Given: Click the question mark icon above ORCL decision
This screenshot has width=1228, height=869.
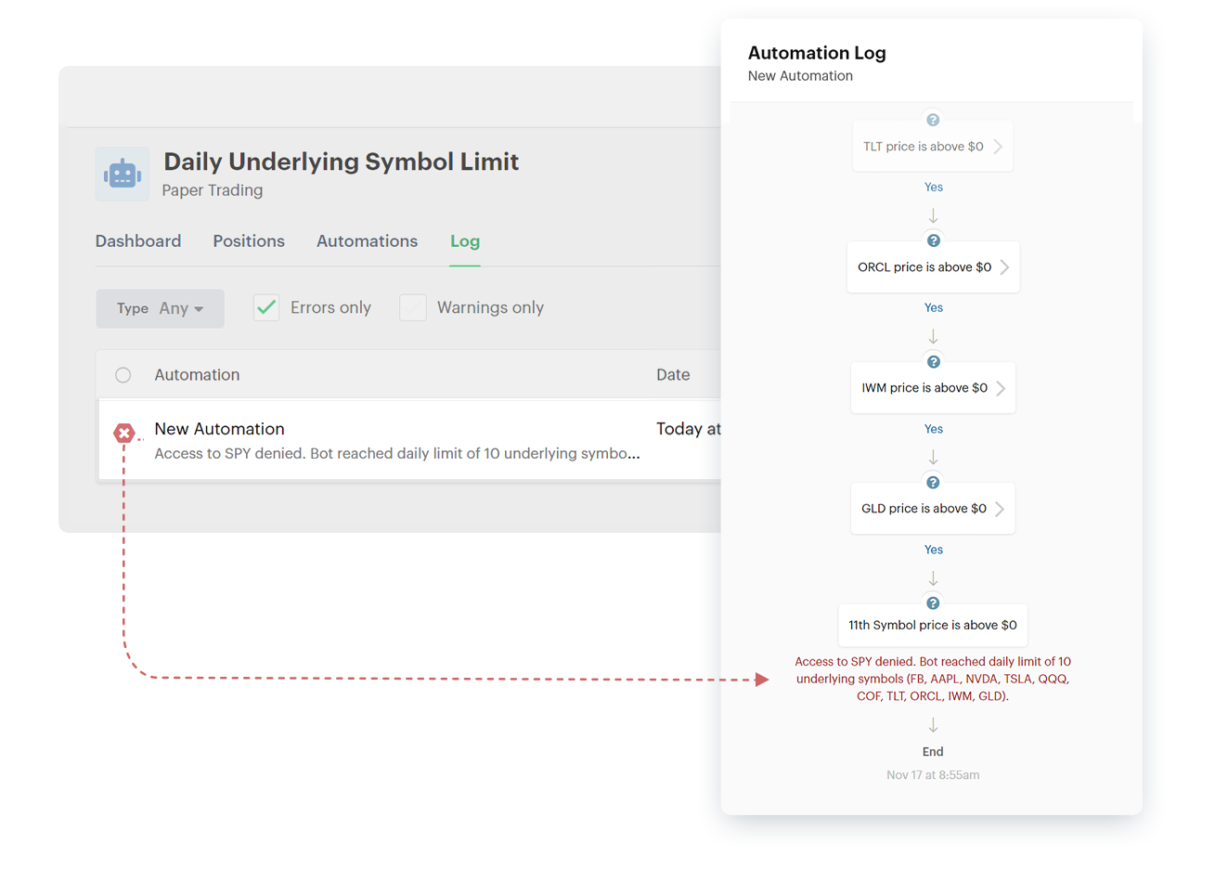Looking at the screenshot, I should click(x=934, y=240).
